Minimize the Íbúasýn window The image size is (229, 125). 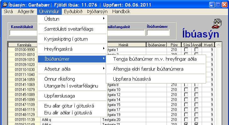click(212, 5)
